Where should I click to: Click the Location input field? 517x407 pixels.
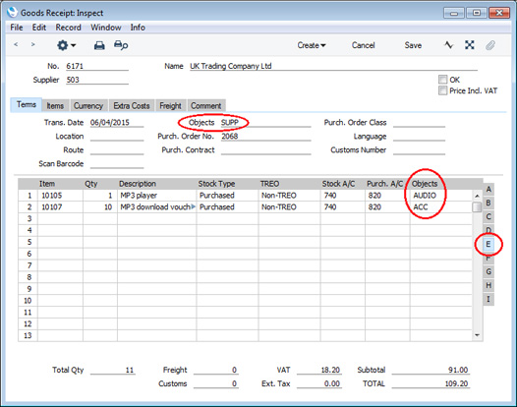pos(117,137)
